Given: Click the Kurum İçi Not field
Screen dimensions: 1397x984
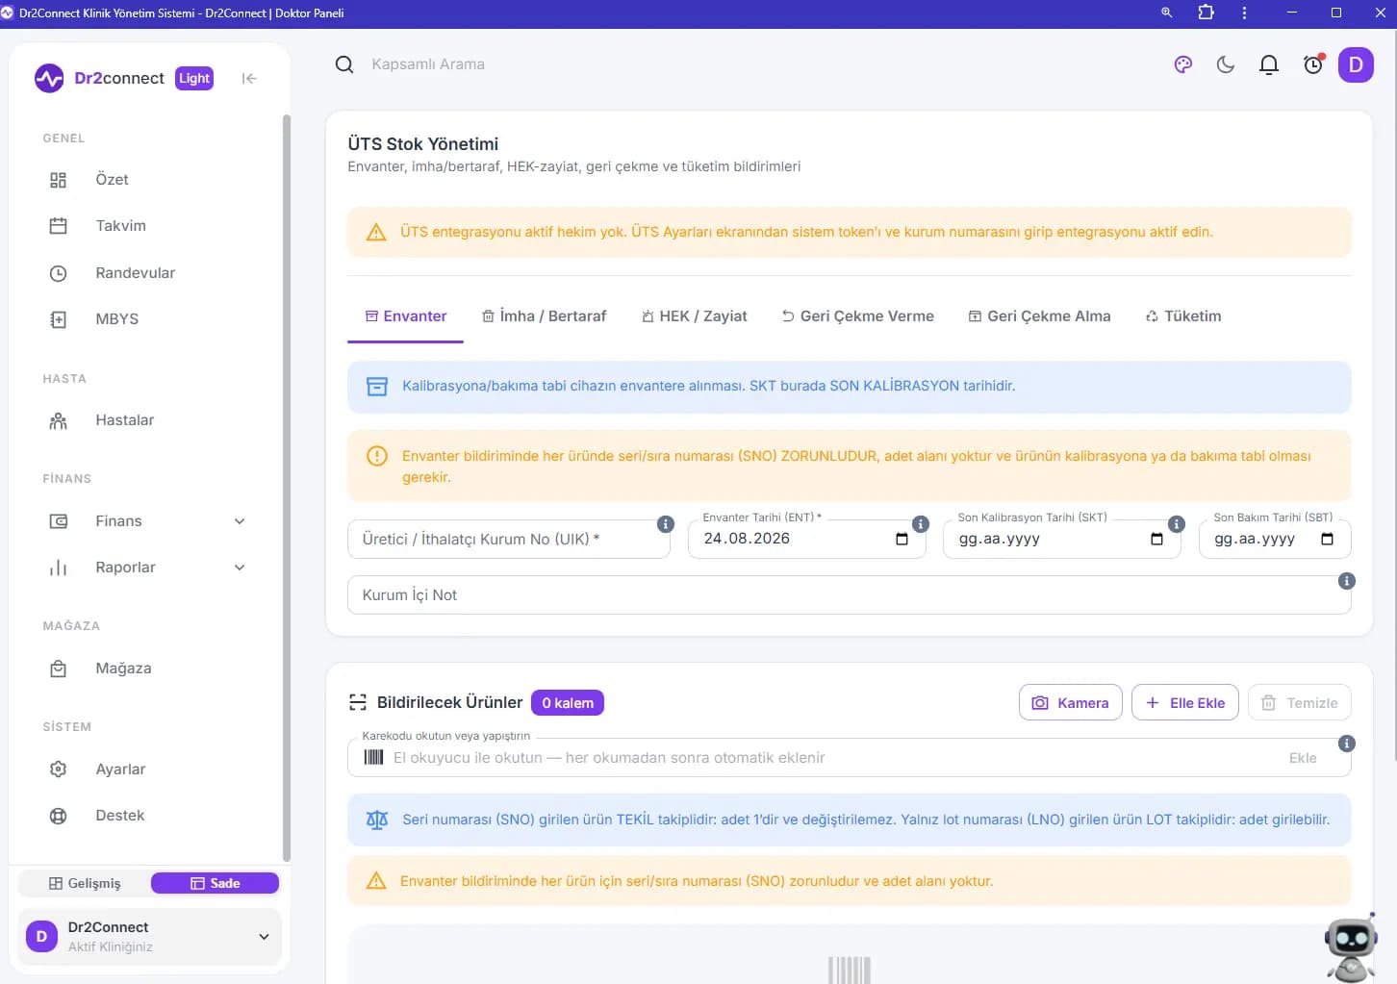Looking at the screenshot, I should [x=849, y=595].
